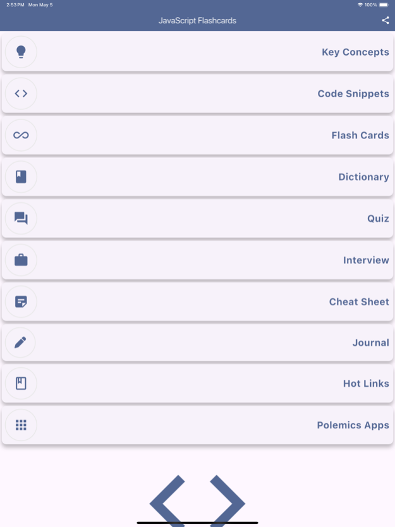Tap the pencil icon beside Journal
This screenshot has width=395, height=527.
point(21,342)
